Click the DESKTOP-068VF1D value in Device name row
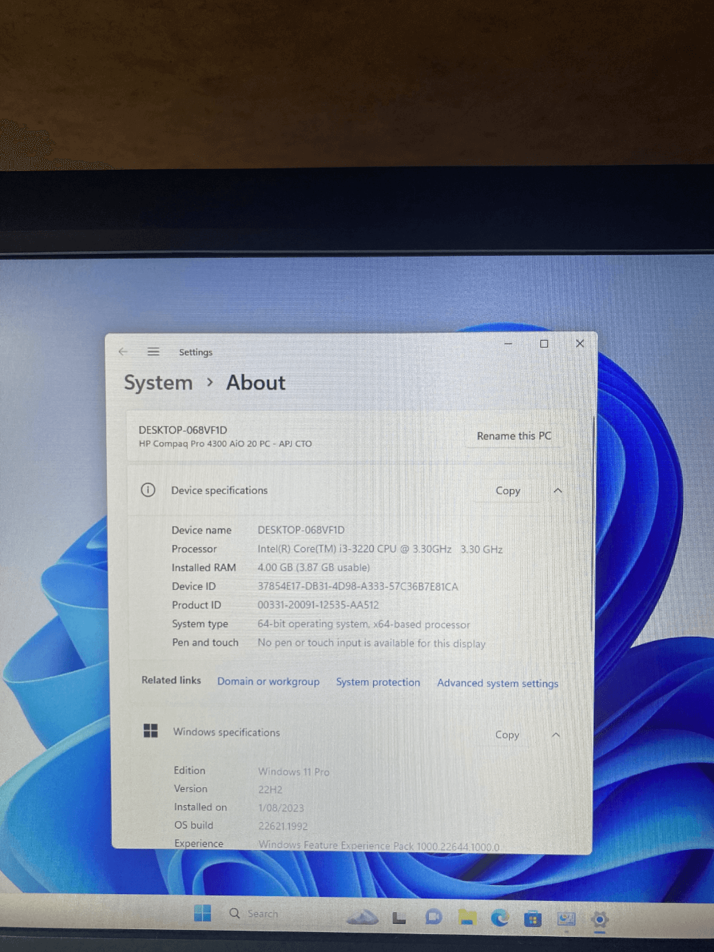Screen dimensions: 714x952 click(301, 530)
